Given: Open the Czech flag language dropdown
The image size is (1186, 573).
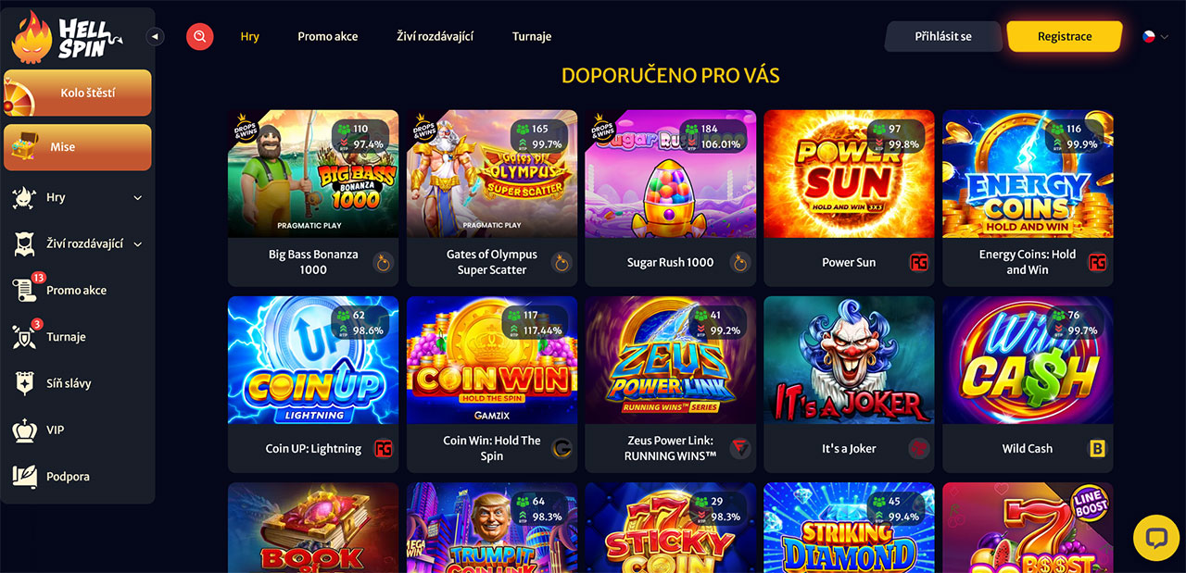Looking at the screenshot, I should tap(1154, 36).
